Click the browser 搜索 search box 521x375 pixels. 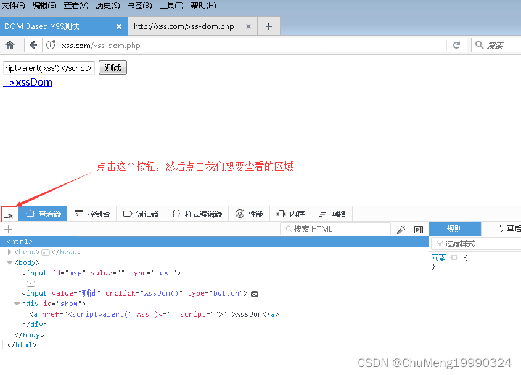coord(496,45)
